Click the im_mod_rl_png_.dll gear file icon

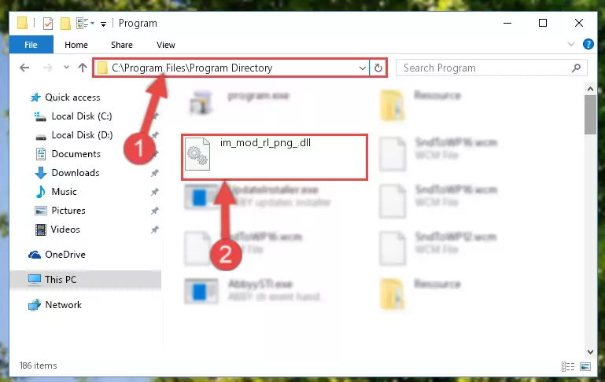[197, 154]
